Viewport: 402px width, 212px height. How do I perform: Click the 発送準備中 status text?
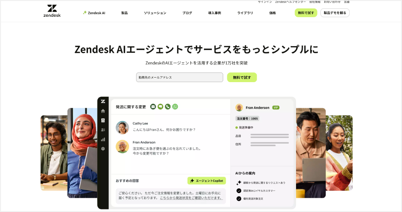pyautogui.click(x=246, y=127)
